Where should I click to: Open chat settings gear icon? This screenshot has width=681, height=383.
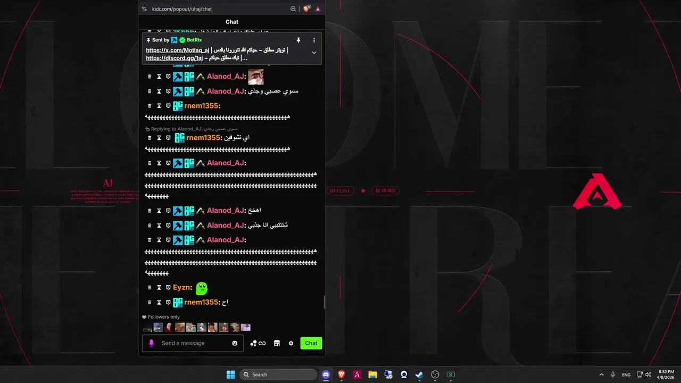pyautogui.click(x=291, y=343)
